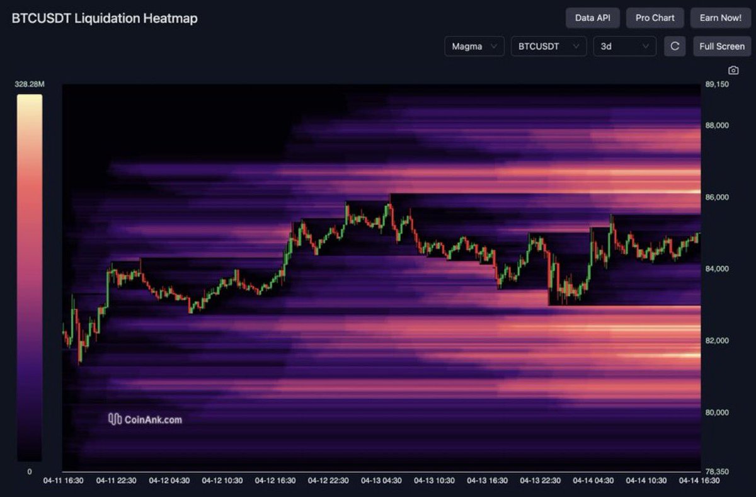Click the camera snapshot icon
756x497 pixels.
733,71
